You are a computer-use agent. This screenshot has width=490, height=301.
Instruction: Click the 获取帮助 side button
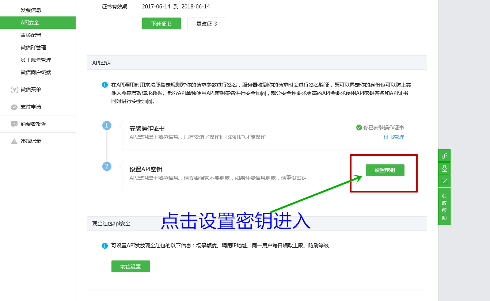tap(444, 206)
